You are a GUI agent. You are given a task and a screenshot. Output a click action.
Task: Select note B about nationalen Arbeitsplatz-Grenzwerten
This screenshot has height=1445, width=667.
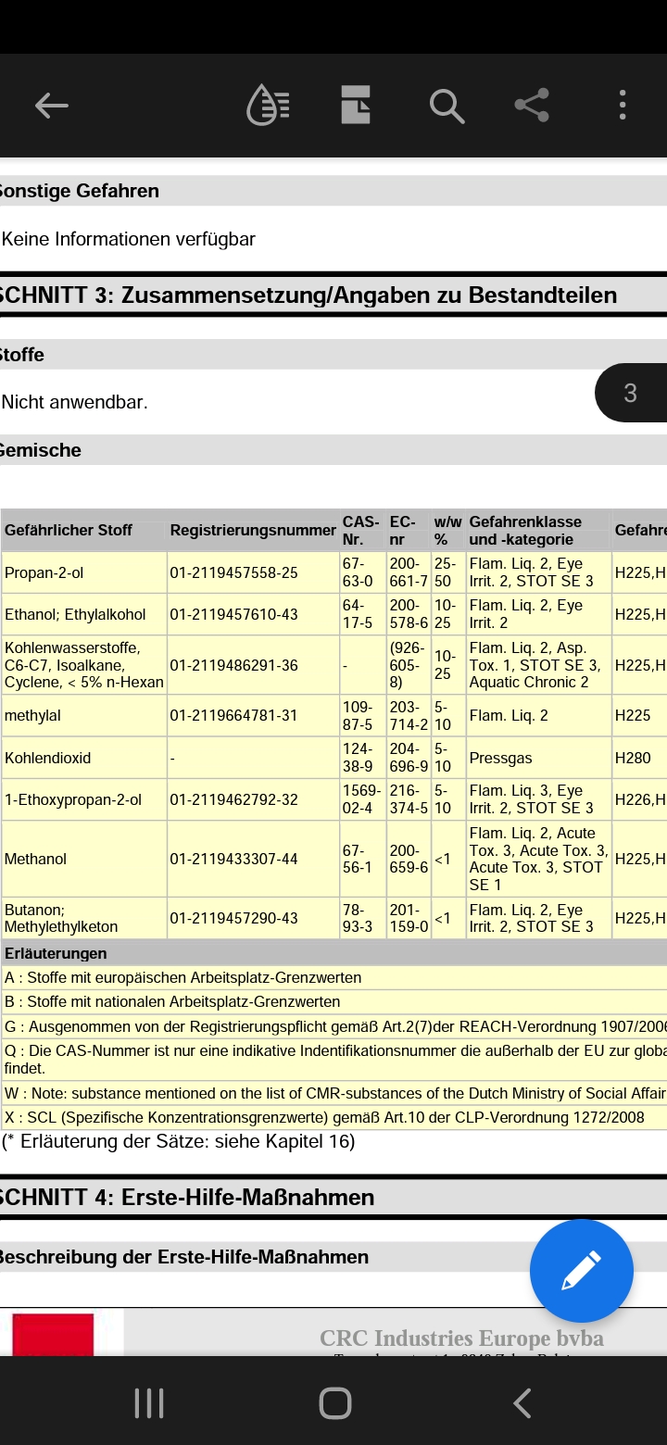tap(172, 1001)
